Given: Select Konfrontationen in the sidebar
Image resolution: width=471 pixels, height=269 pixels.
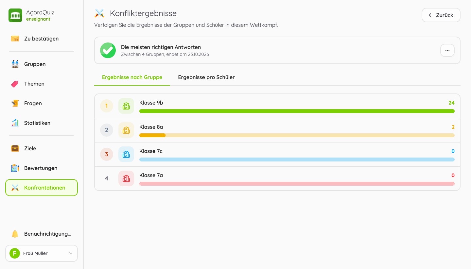Looking at the screenshot, I should 42,188.
